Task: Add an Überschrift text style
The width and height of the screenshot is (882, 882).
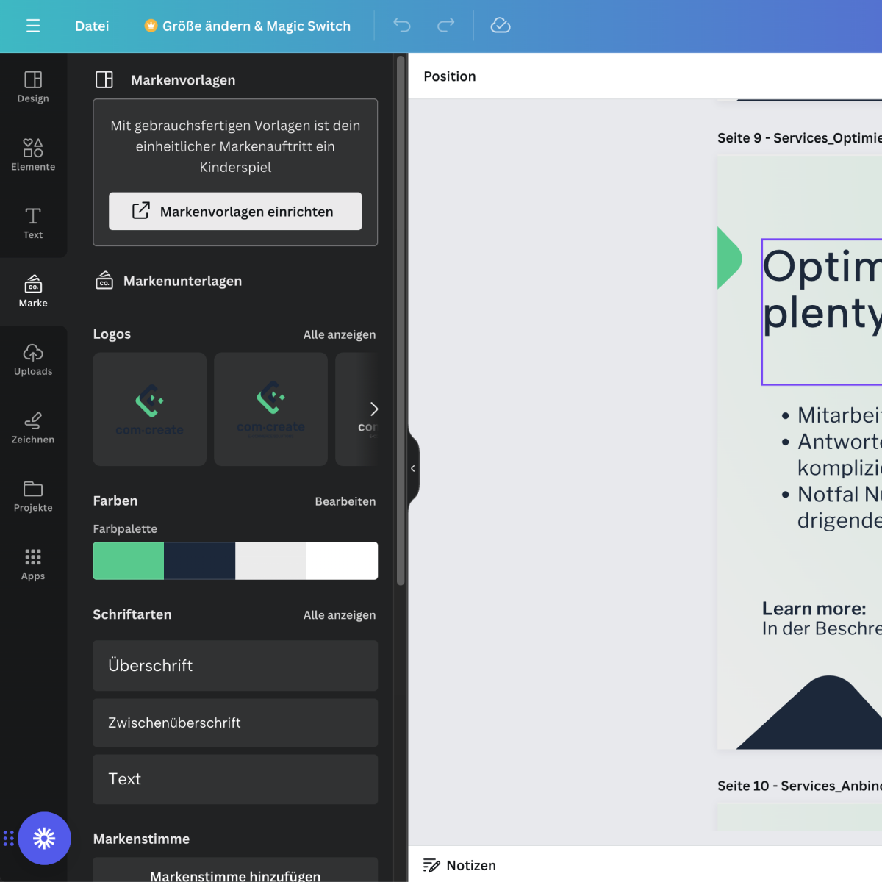Action: (235, 666)
